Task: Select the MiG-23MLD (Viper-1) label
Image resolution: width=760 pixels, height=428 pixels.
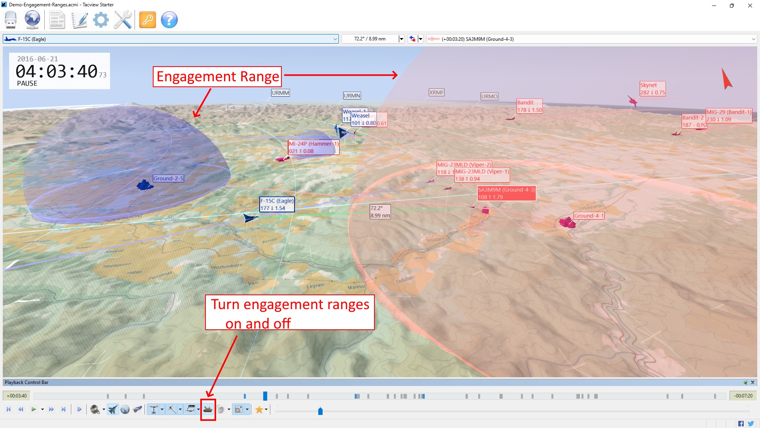Action: 482,175
